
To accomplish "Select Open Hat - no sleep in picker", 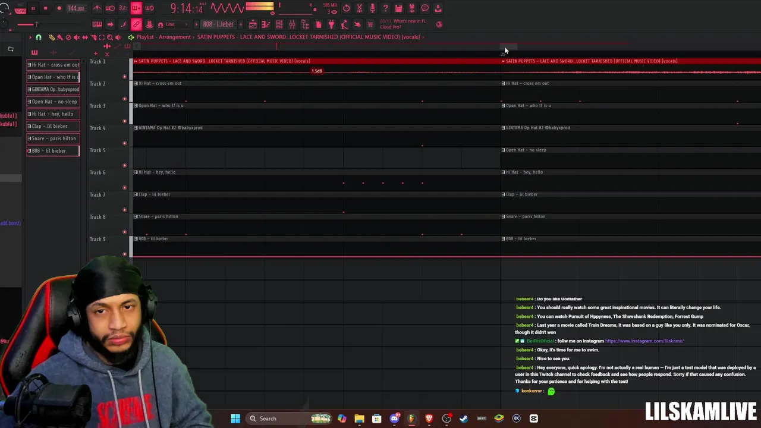I will [x=54, y=102].
